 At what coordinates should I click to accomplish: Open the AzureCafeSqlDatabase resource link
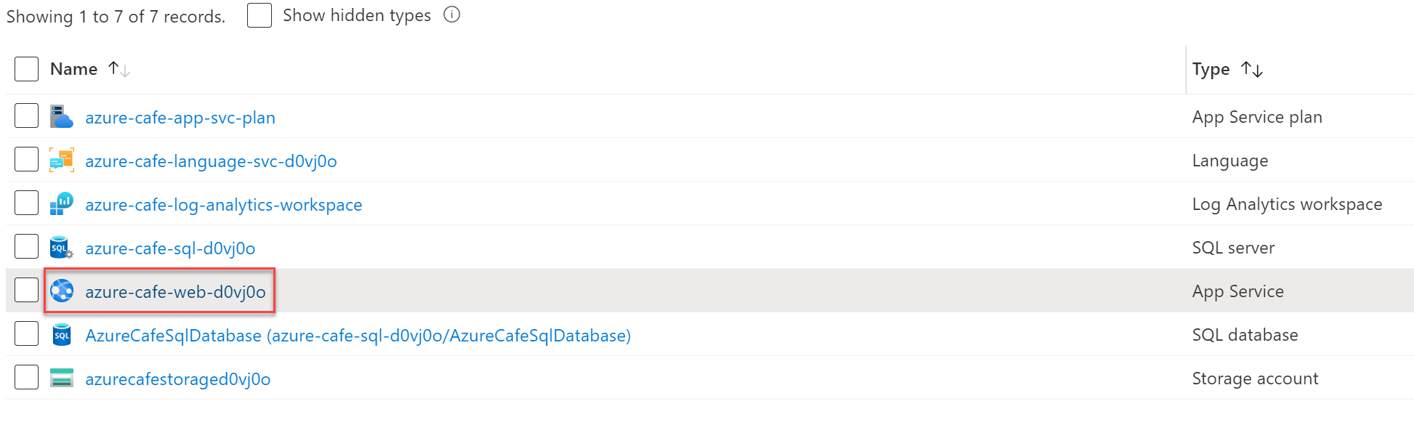[x=358, y=335]
